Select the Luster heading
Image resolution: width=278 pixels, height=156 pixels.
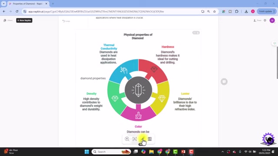[185, 94]
